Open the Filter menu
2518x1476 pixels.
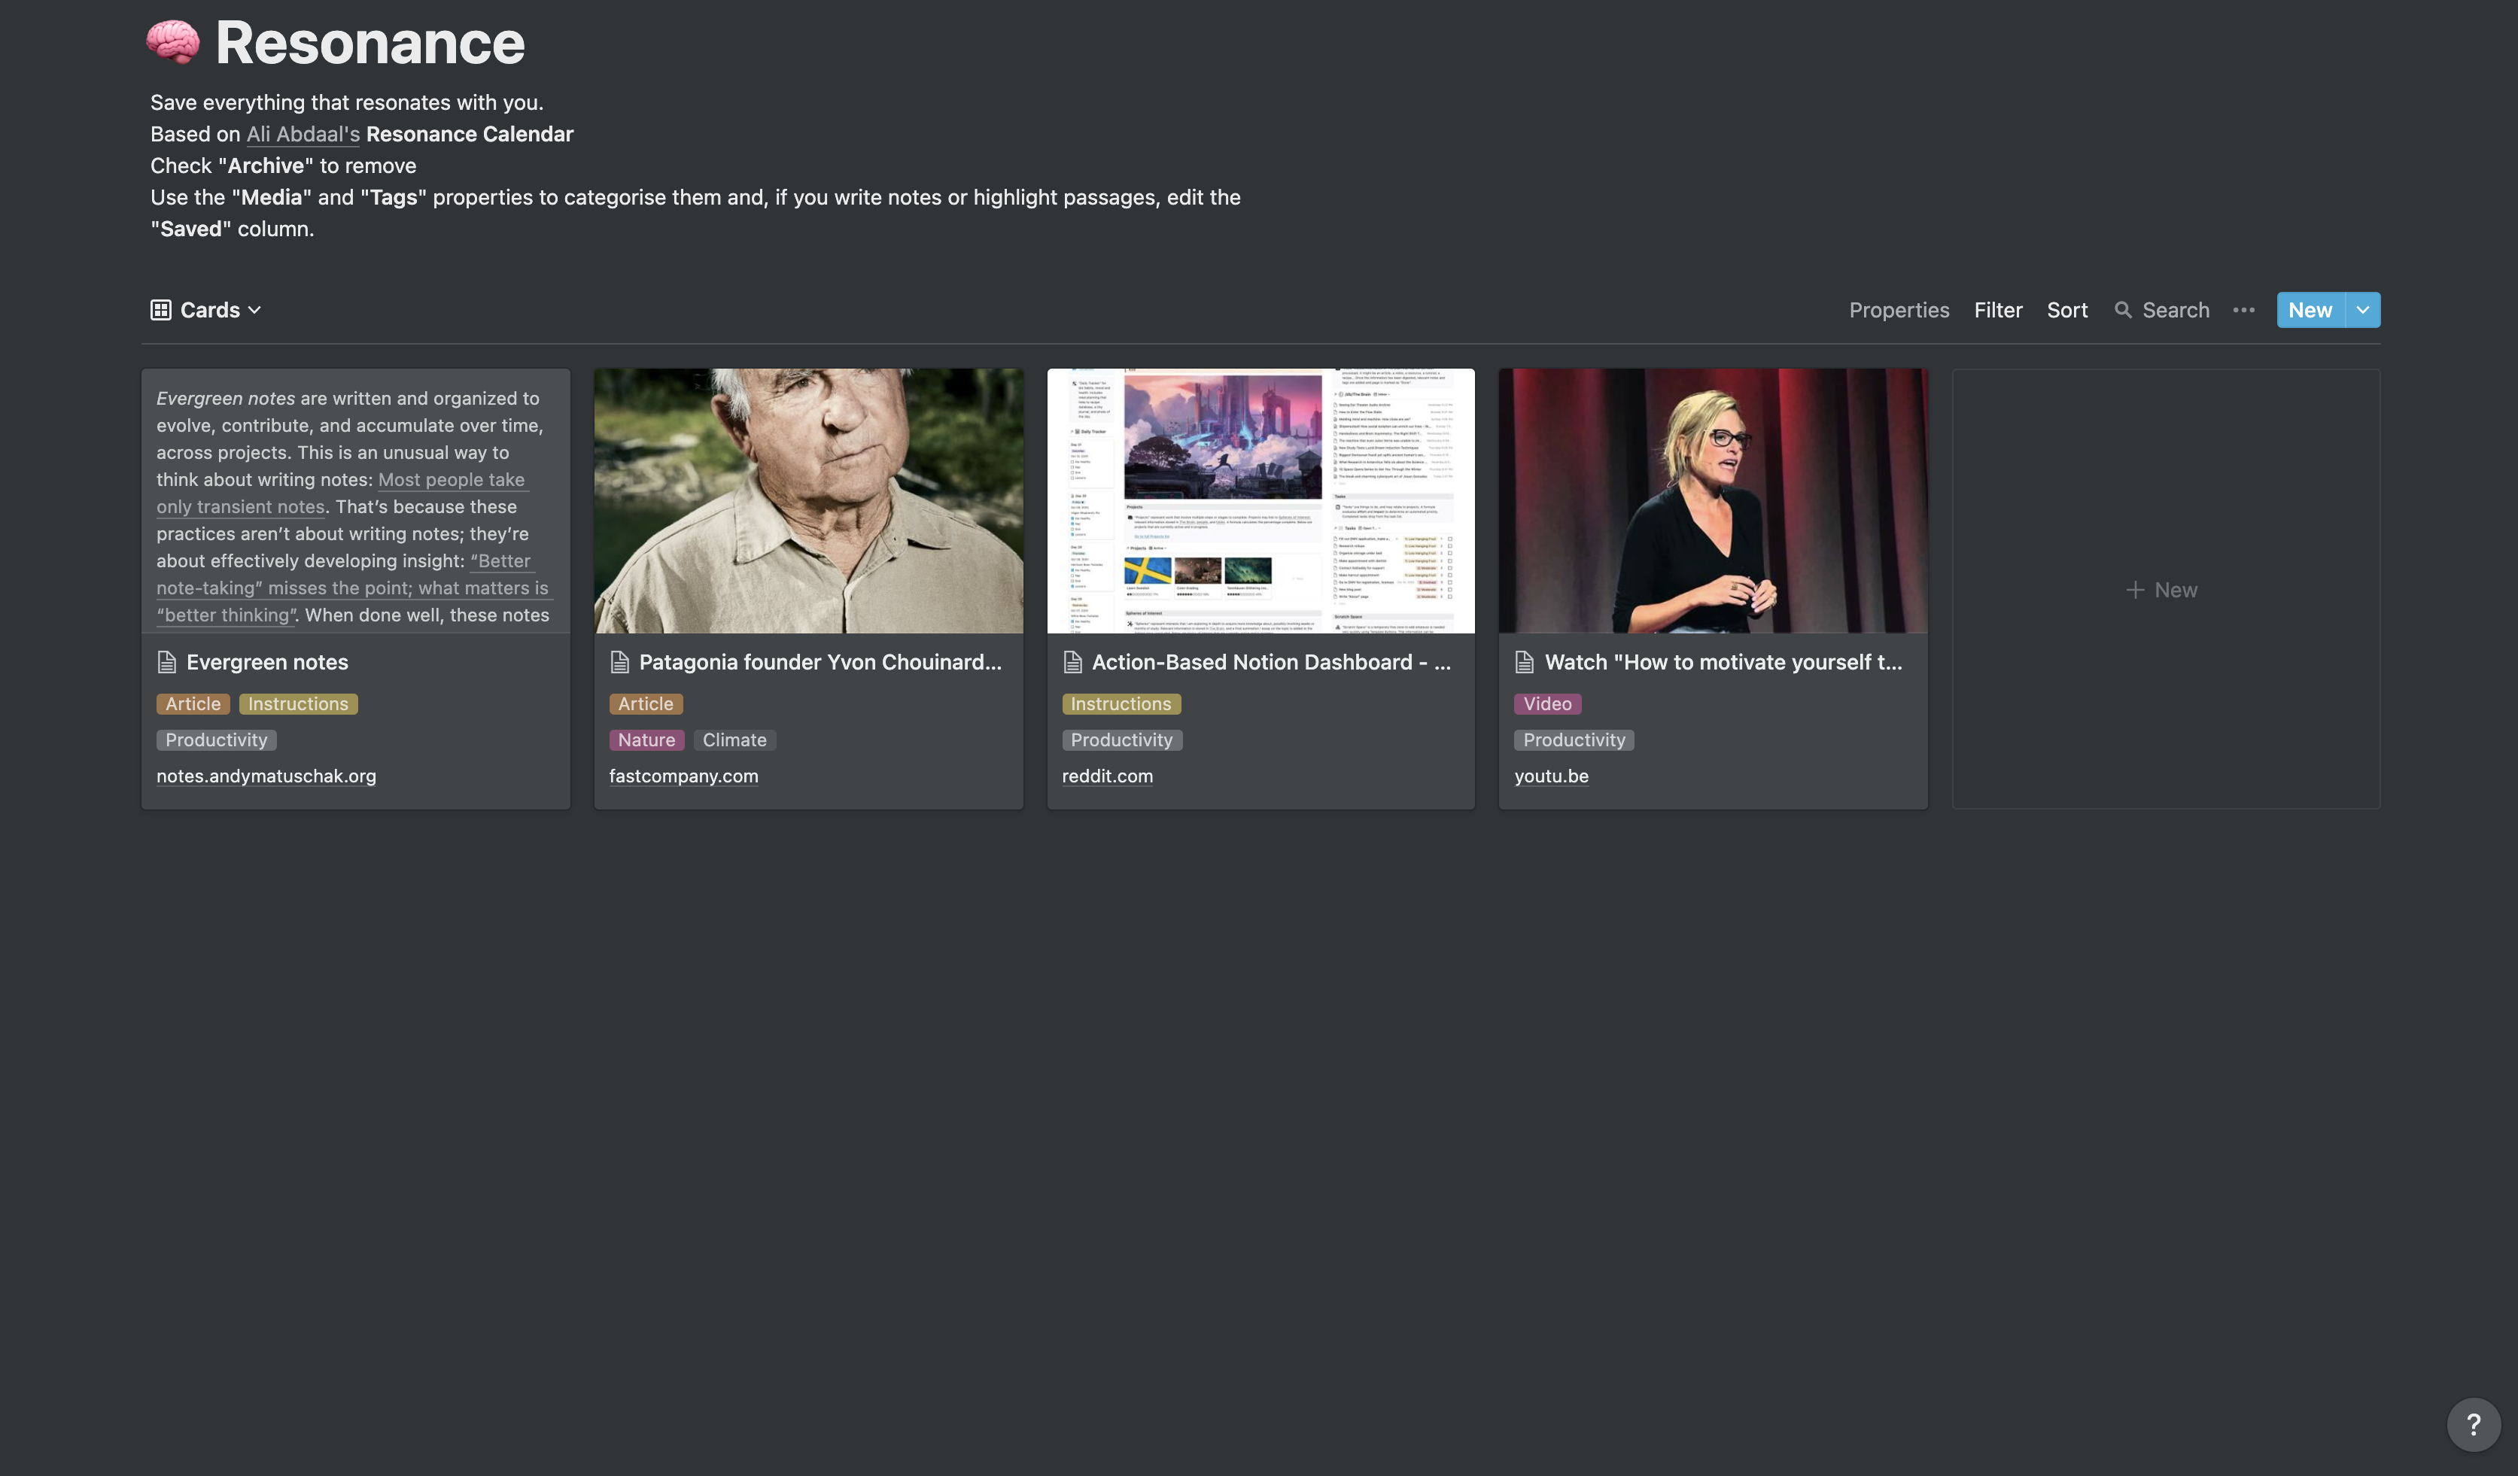point(1997,310)
